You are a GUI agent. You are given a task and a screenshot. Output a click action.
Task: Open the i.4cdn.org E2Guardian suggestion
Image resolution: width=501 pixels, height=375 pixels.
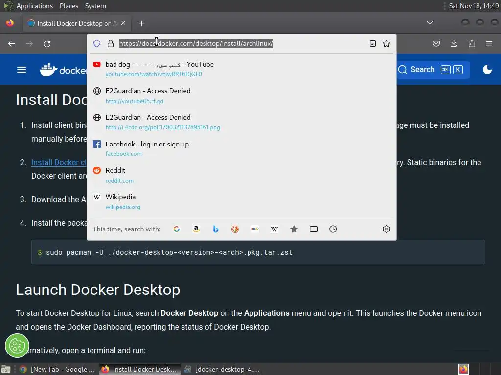pos(242,122)
